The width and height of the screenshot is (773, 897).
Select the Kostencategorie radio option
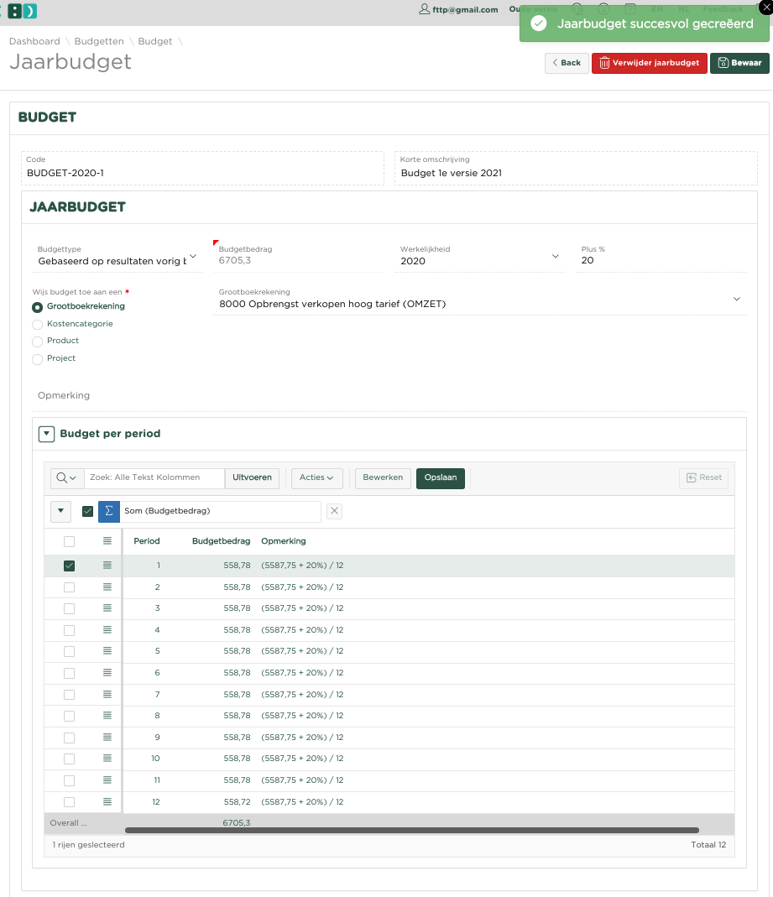tap(37, 325)
